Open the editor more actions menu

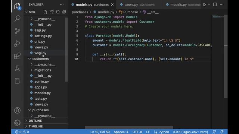(221, 4)
